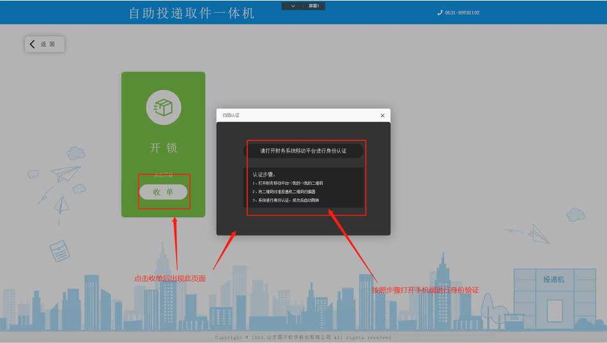Click the phone handset icon in header
The height and width of the screenshot is (343, 607).
click(440, 13)
